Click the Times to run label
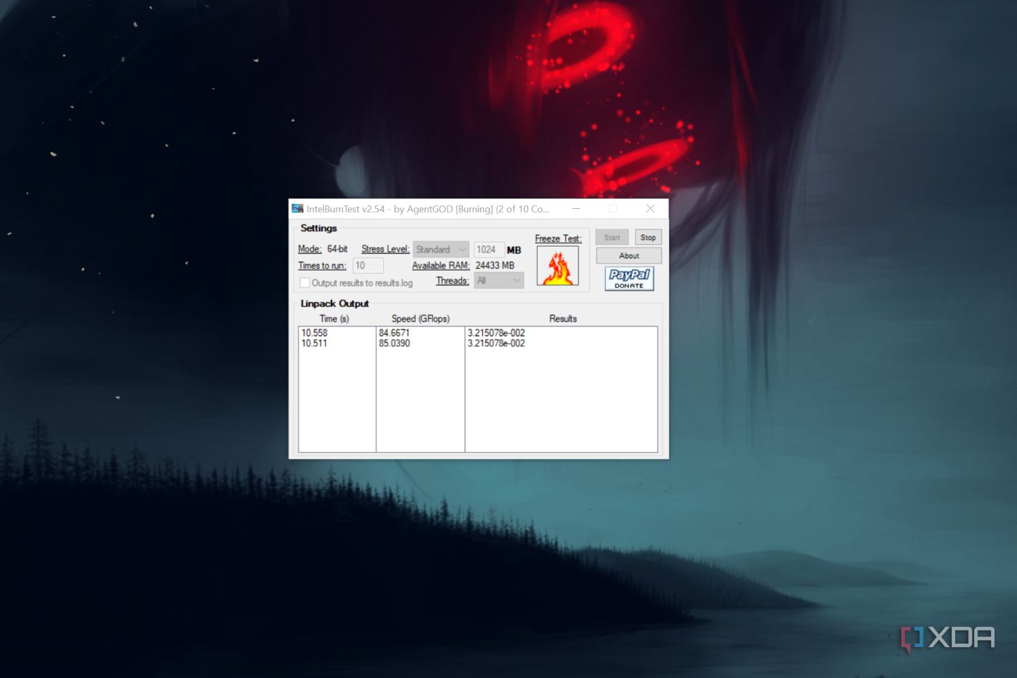This screenshot has height=678, width=1017. pos(321,265)
